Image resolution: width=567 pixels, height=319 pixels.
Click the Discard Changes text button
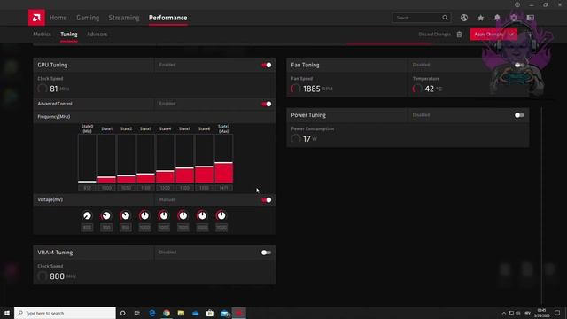435,35
